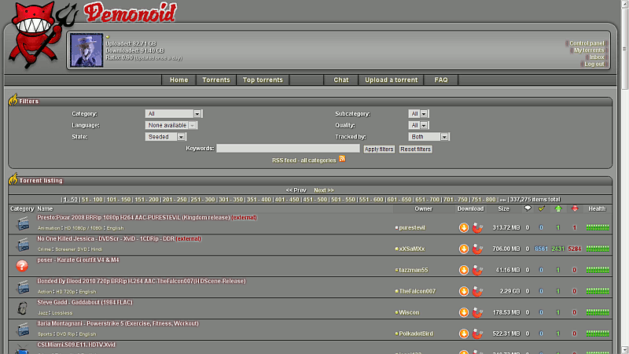Sort by completed checkmark column icon
Viewport: 629px width, 354px height.
click(542, 208)
